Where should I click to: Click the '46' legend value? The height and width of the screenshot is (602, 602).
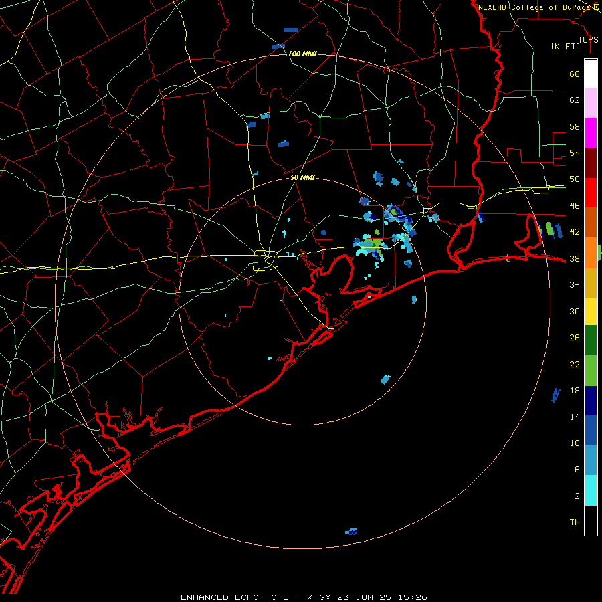(x=575, y=206)
